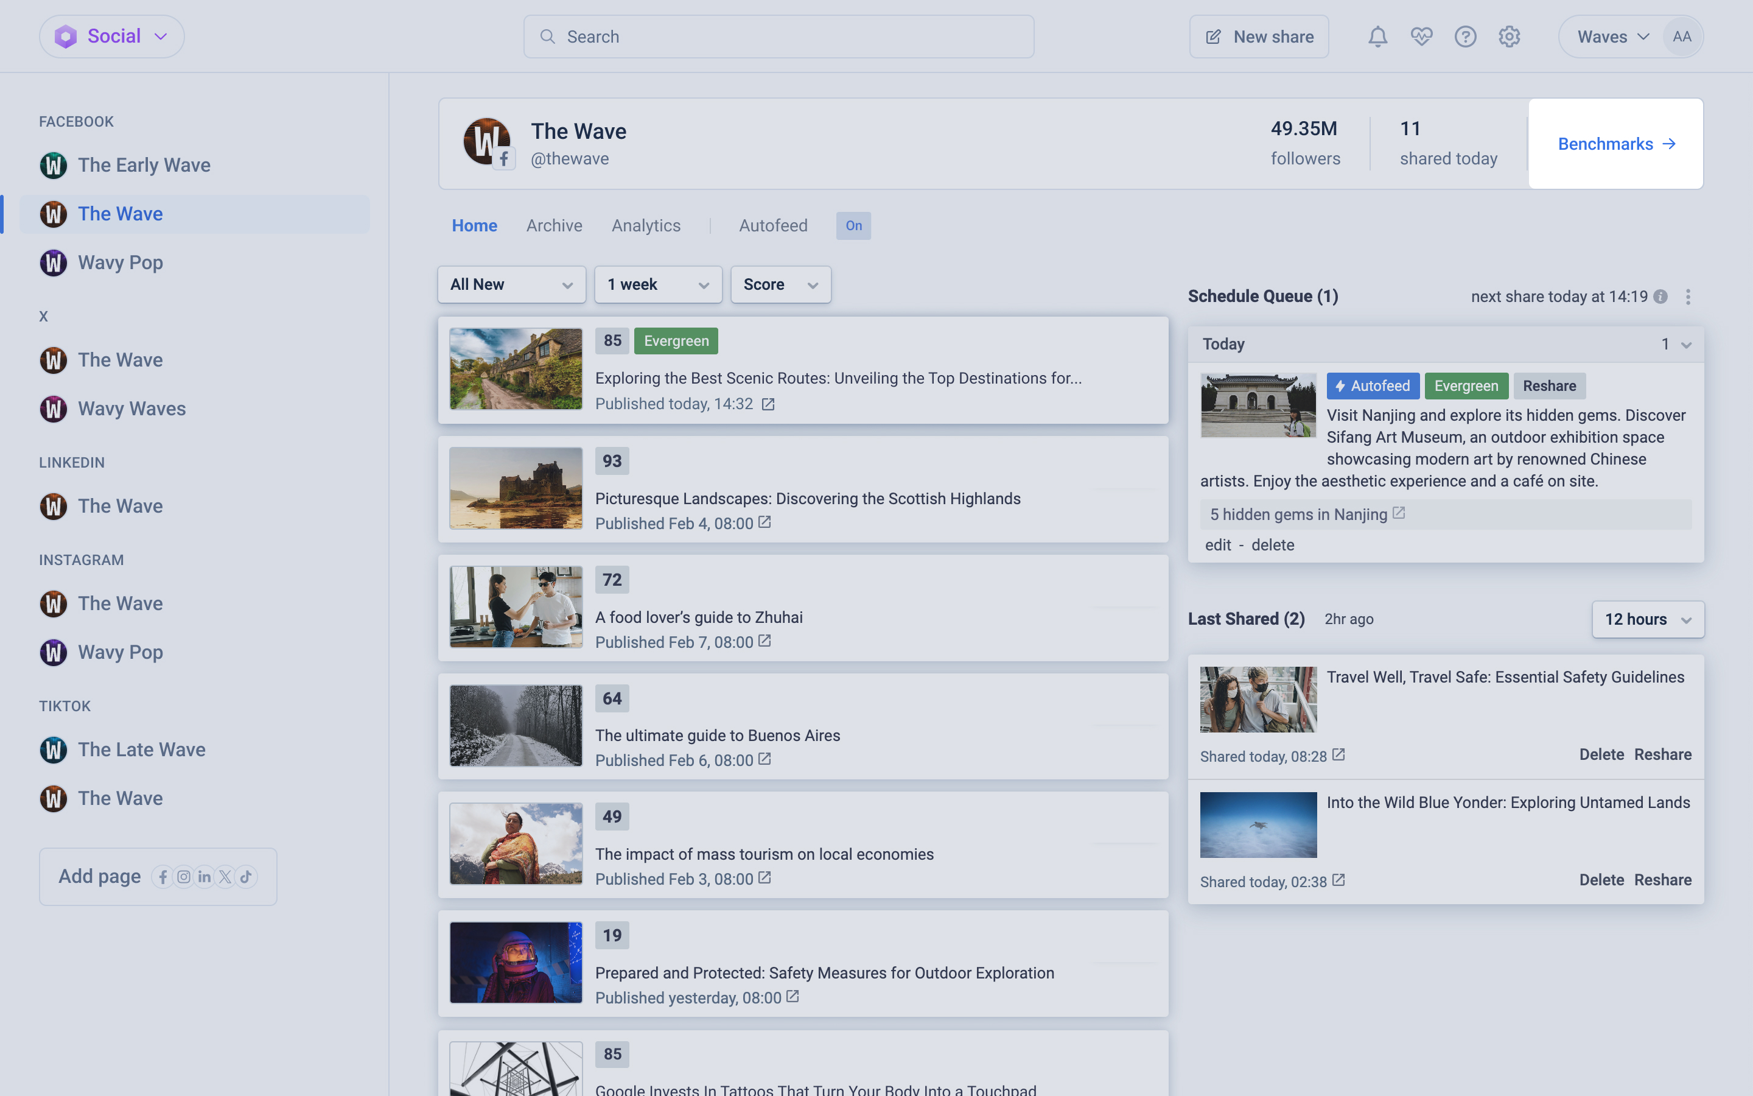Open the Scenic Routes cottage thumbnail
Image resolution: width=1753 pixels, height=1096 pixels.
[x=516, y=369]
